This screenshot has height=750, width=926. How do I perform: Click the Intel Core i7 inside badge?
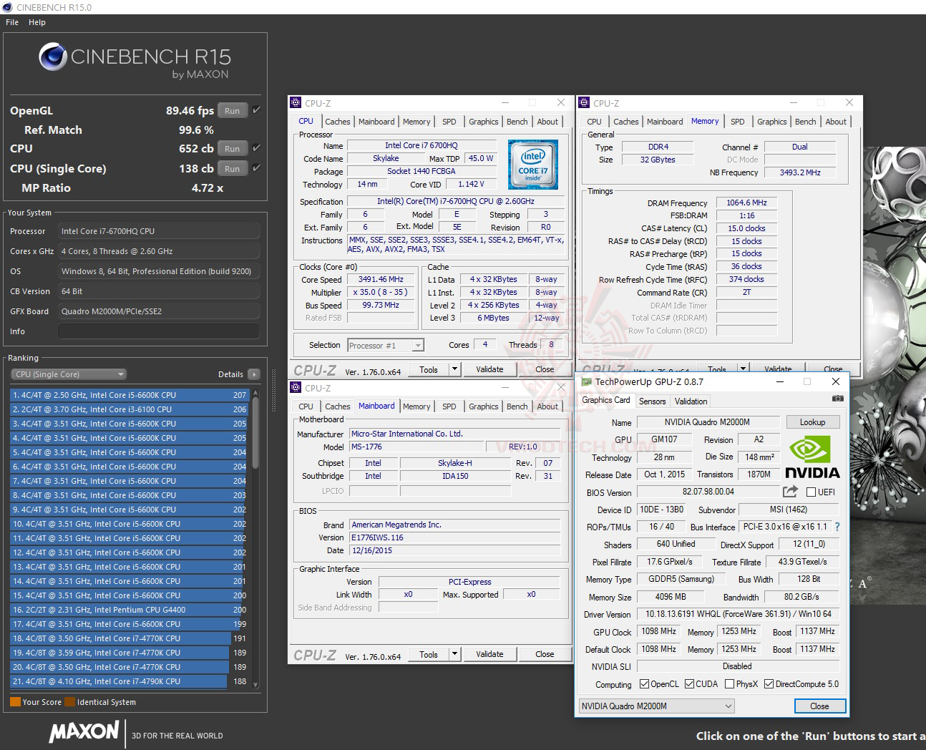(533, 165)
